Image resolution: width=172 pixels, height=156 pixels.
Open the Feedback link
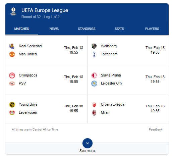(156, 129)
